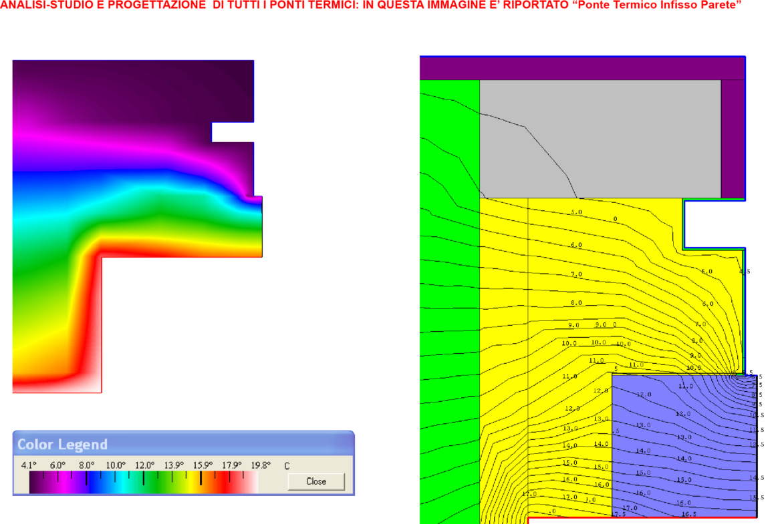Click the gray block in the isotherm diagram

(600, 139)
